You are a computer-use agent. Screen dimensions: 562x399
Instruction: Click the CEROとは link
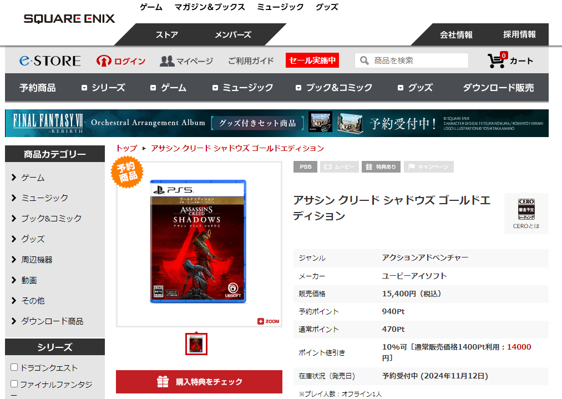pyautogui.click(x=526, y=226)
